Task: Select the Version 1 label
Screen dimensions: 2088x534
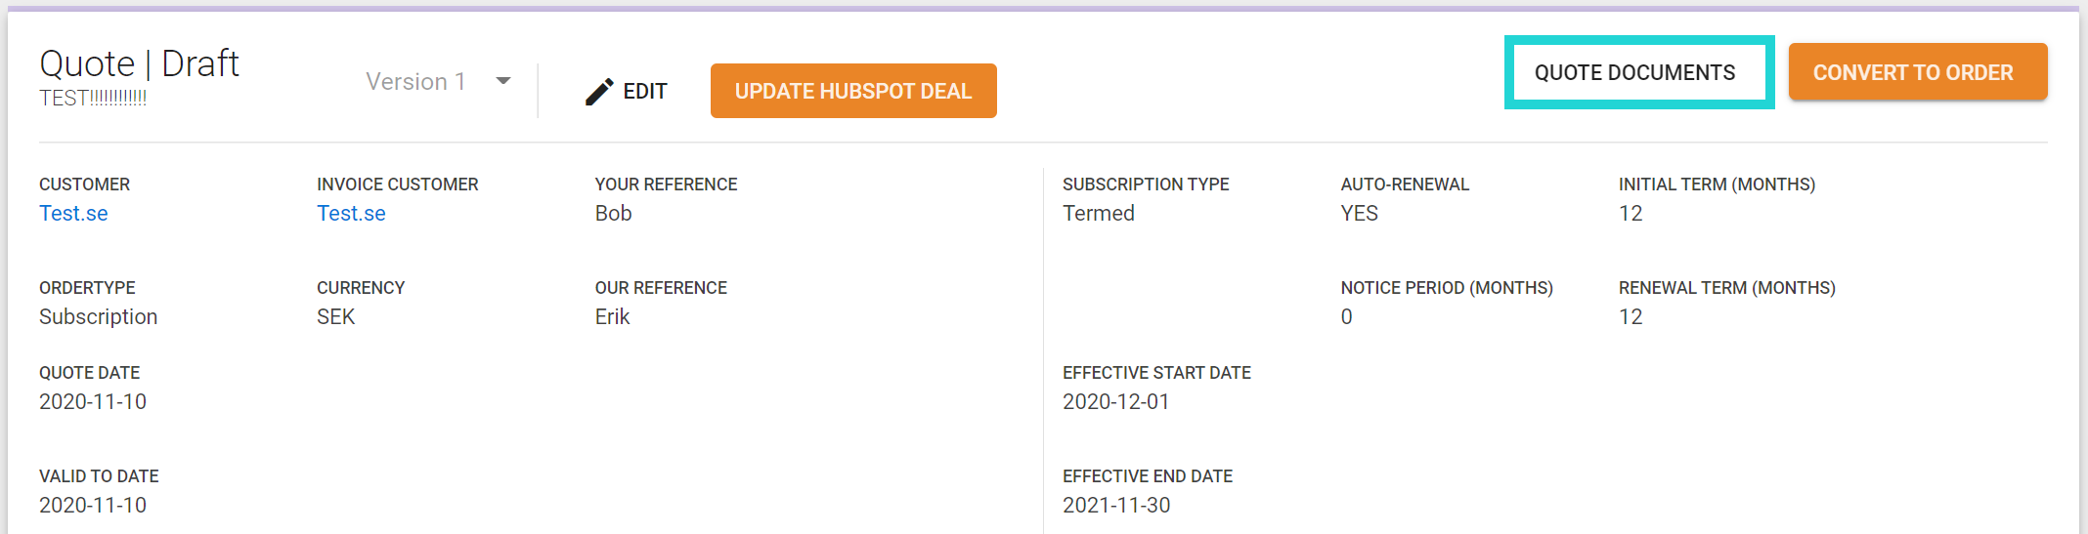Action: 415,81
